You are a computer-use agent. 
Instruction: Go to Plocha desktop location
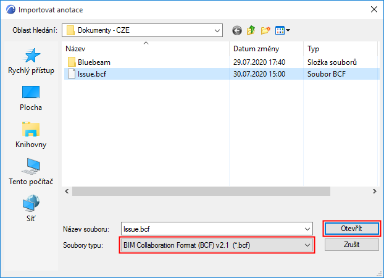click(31, 98)
